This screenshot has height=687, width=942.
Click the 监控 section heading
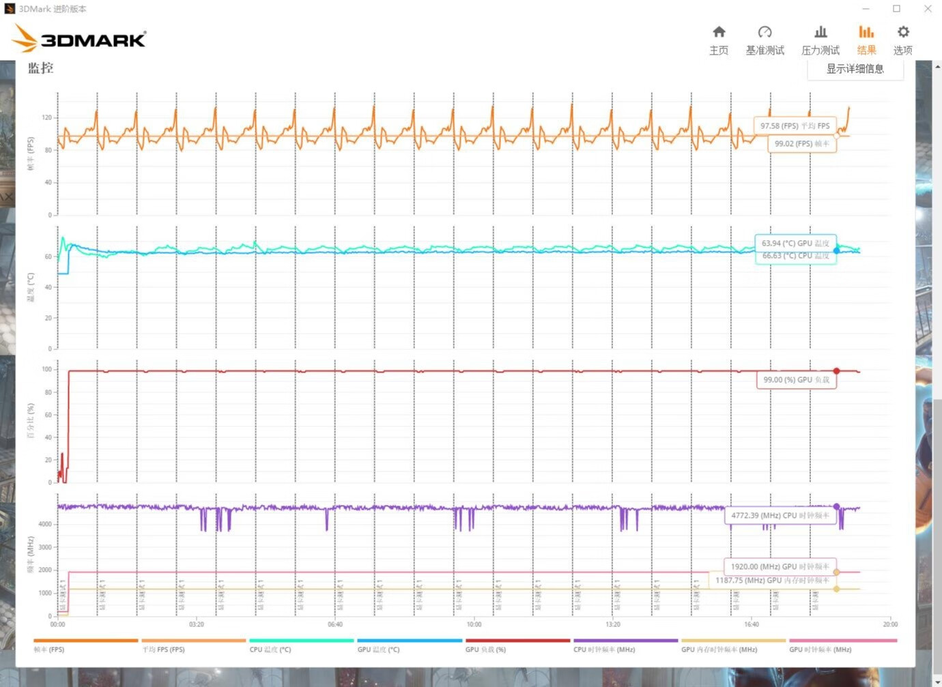40,68
